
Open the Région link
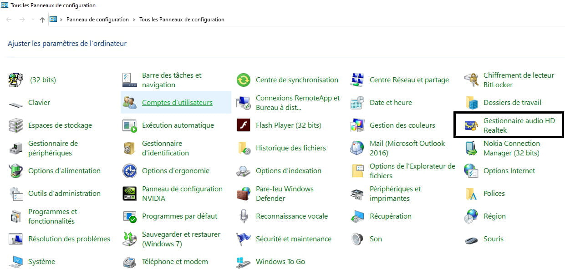point(494,216)
